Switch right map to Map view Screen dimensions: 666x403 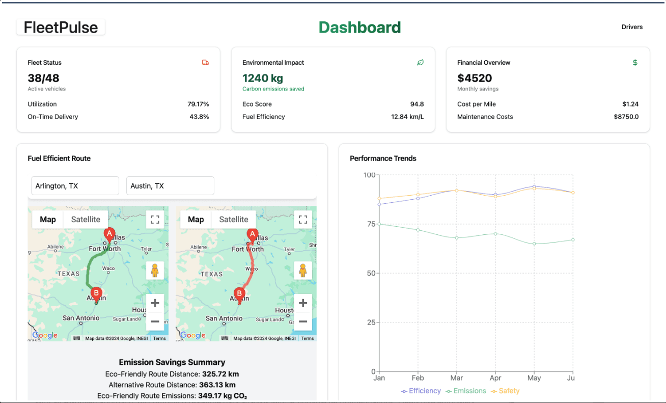(x=196, y=220)
